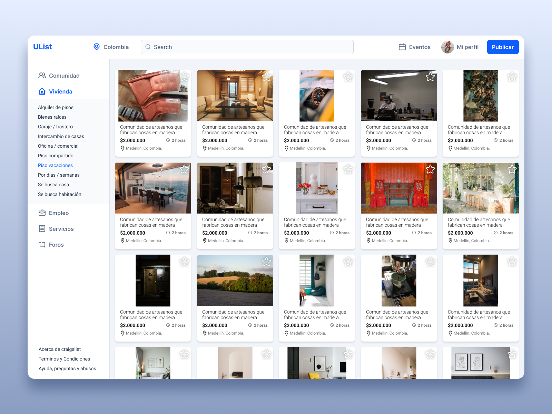The width and height of the screenshot is (552, 414).
Task: Click the Mi perfil avatar picture
Action: pos(447,47)
